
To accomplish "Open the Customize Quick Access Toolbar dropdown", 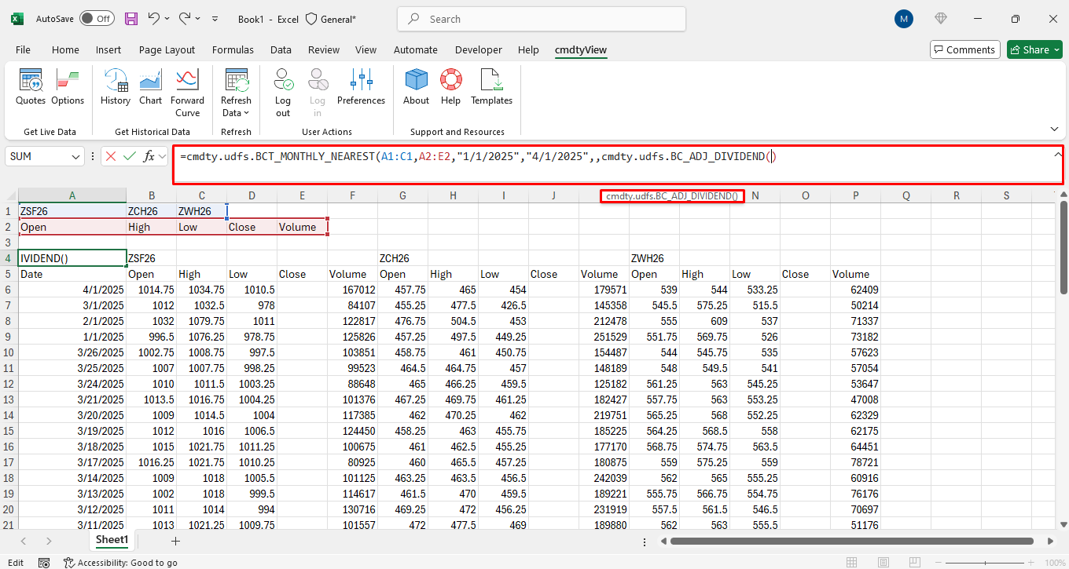I will tap(215, 19).
